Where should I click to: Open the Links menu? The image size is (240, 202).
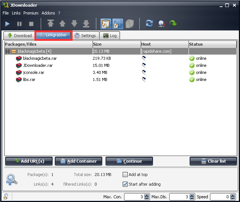click(x=16, y=13)
